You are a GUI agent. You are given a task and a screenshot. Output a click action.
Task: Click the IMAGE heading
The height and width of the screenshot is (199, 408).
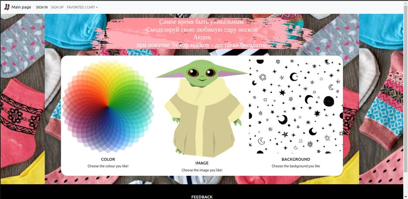(202, 163)
